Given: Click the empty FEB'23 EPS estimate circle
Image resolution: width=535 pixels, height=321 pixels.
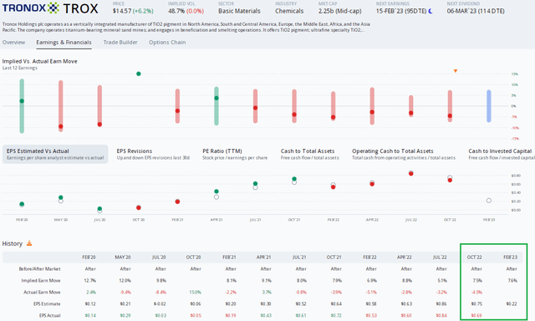Looking at the screenshot, I should 488,201.
